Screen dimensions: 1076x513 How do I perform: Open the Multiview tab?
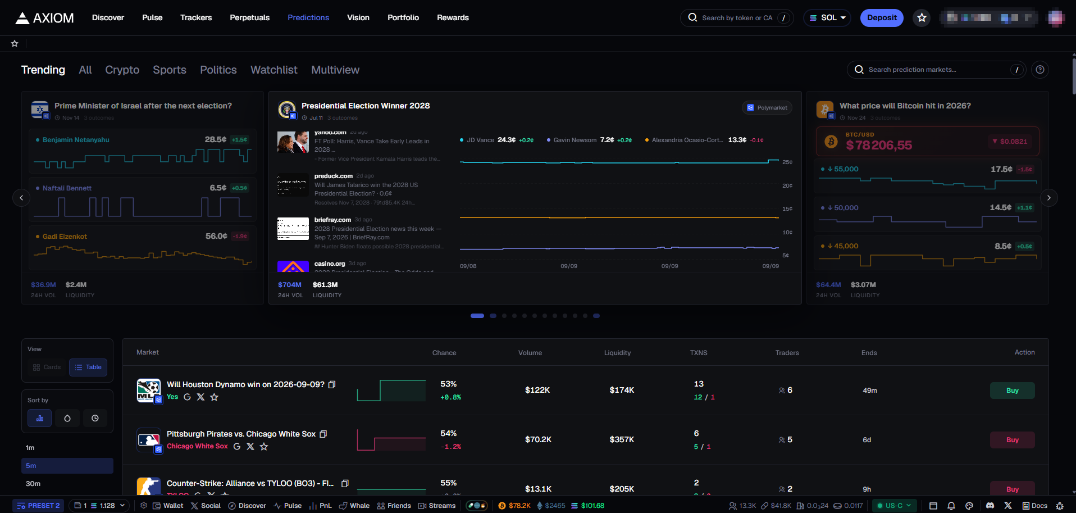pyautogui.click(x=335, y=70)
